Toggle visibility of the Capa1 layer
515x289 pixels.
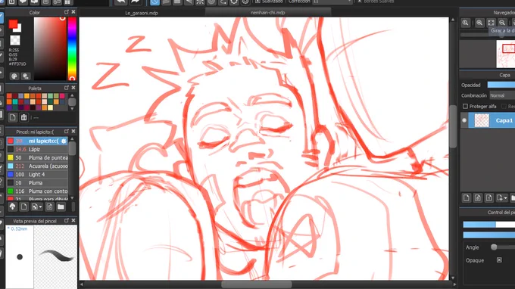point(464,120)
